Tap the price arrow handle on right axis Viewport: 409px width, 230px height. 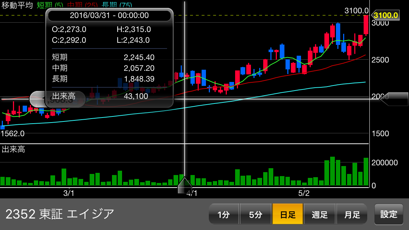pyautogui.click(x=394, y=99)
